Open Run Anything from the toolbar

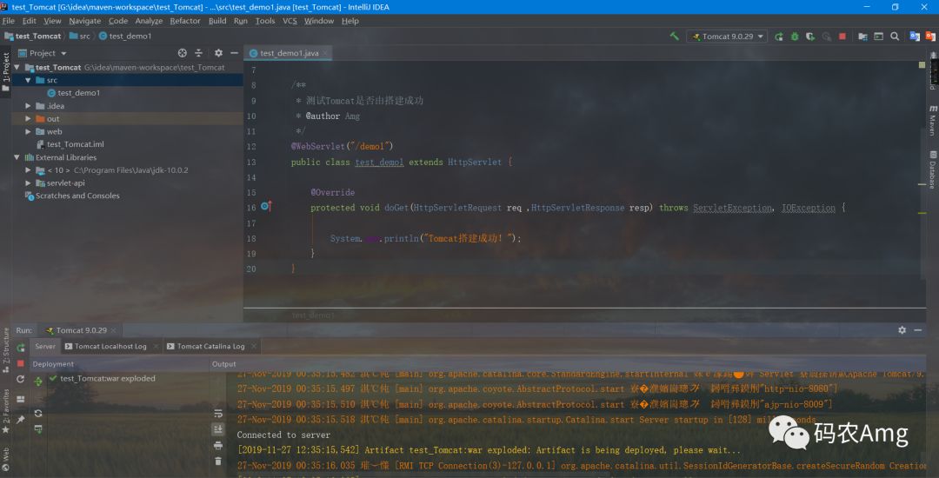[878, 37]
